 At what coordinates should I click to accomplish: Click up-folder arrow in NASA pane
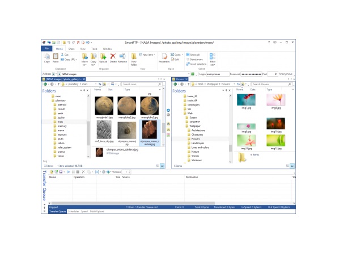(x=58, y=84)
